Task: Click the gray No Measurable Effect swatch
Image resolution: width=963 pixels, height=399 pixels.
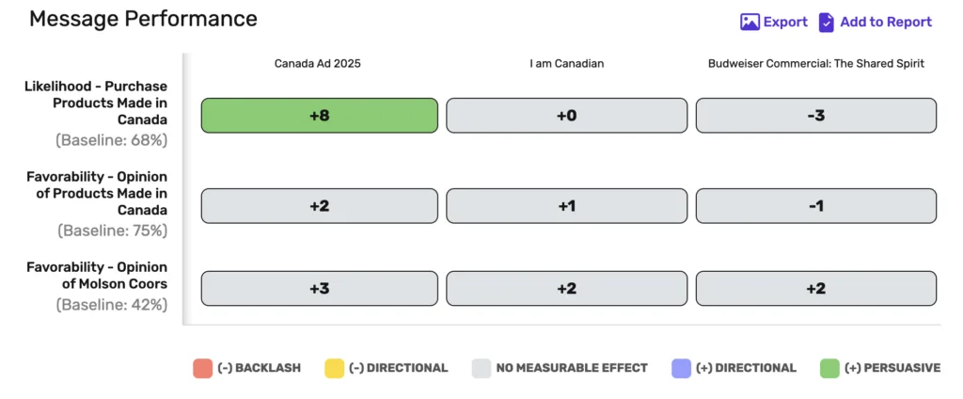Action: tap(481, 368)
